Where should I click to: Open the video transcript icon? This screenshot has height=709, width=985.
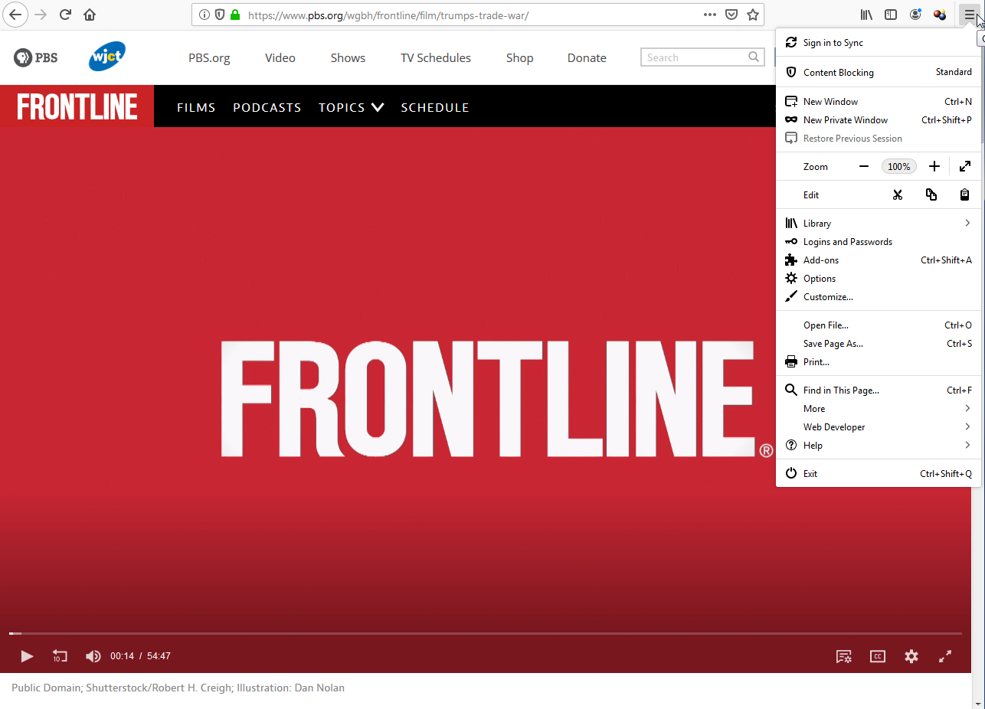(844, 656)
